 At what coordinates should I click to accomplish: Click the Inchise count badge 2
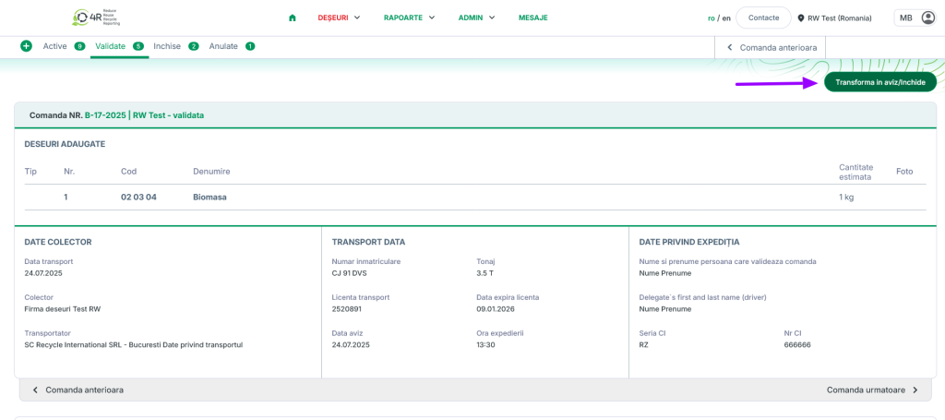[x=194, y=46]
